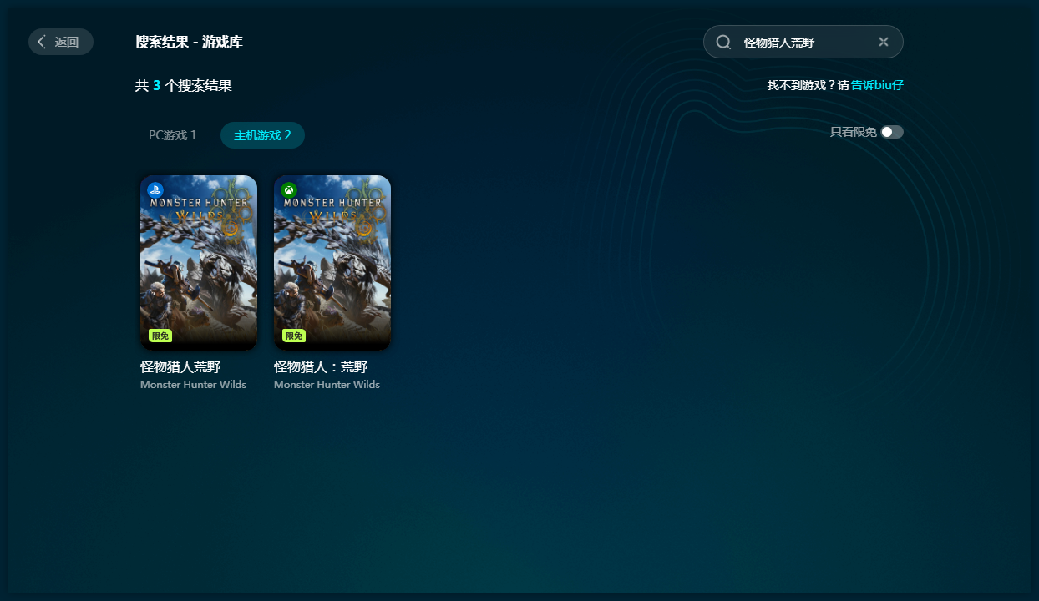The height and width of the screenshot is (601, 1039).
Task: Click the title 怪物猎人荒野
Action: point(180,367)
